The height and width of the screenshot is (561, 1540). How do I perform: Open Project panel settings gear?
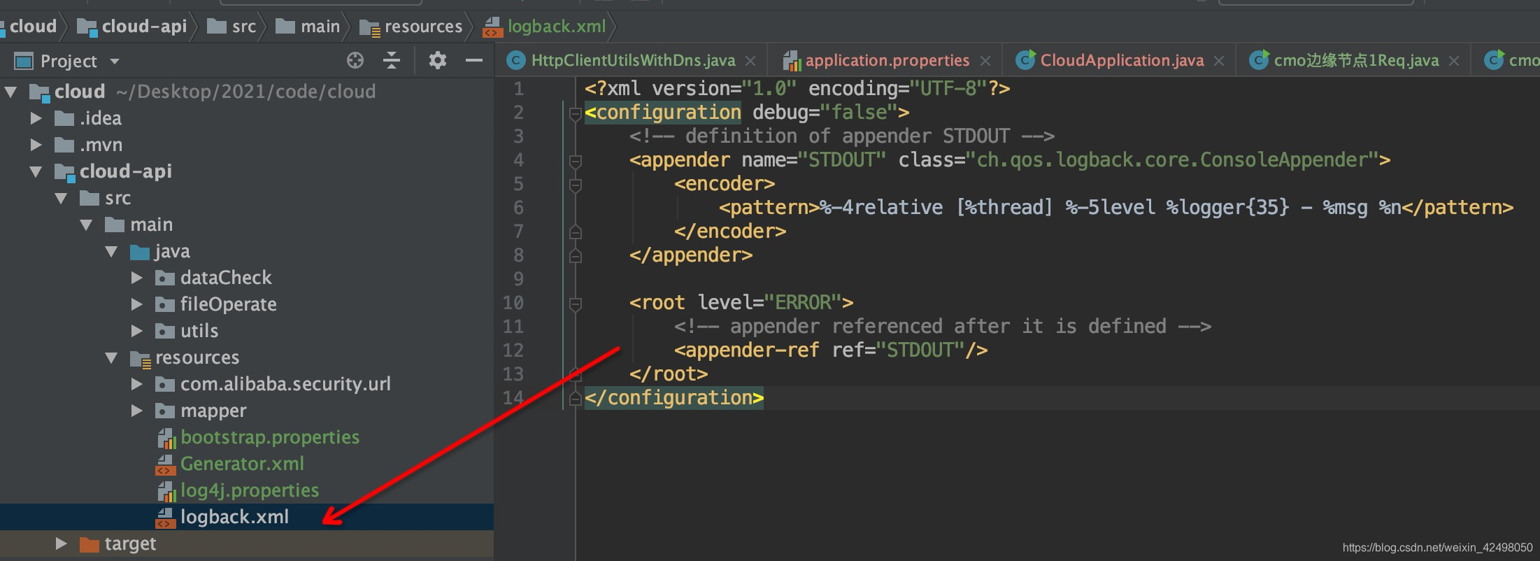[438, 61]
